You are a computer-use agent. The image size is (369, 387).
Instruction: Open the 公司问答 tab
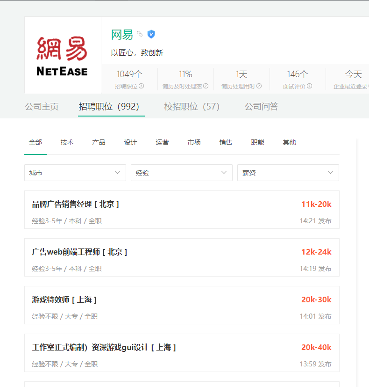[262, 107]
